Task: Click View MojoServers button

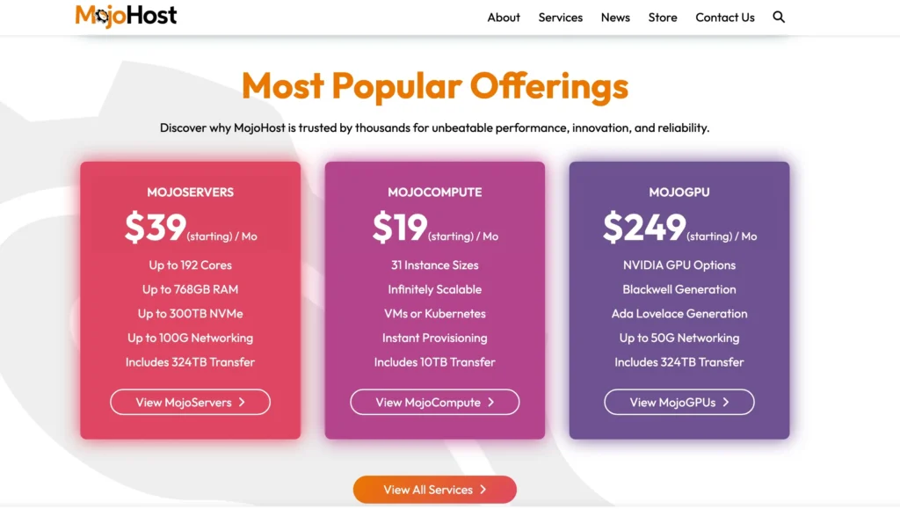Action: (x=190, y=402)
